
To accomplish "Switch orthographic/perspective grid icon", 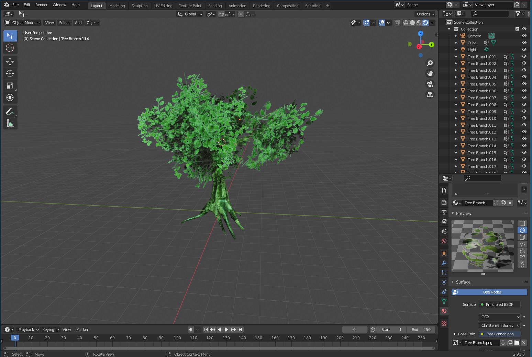I will coord(430,94).
